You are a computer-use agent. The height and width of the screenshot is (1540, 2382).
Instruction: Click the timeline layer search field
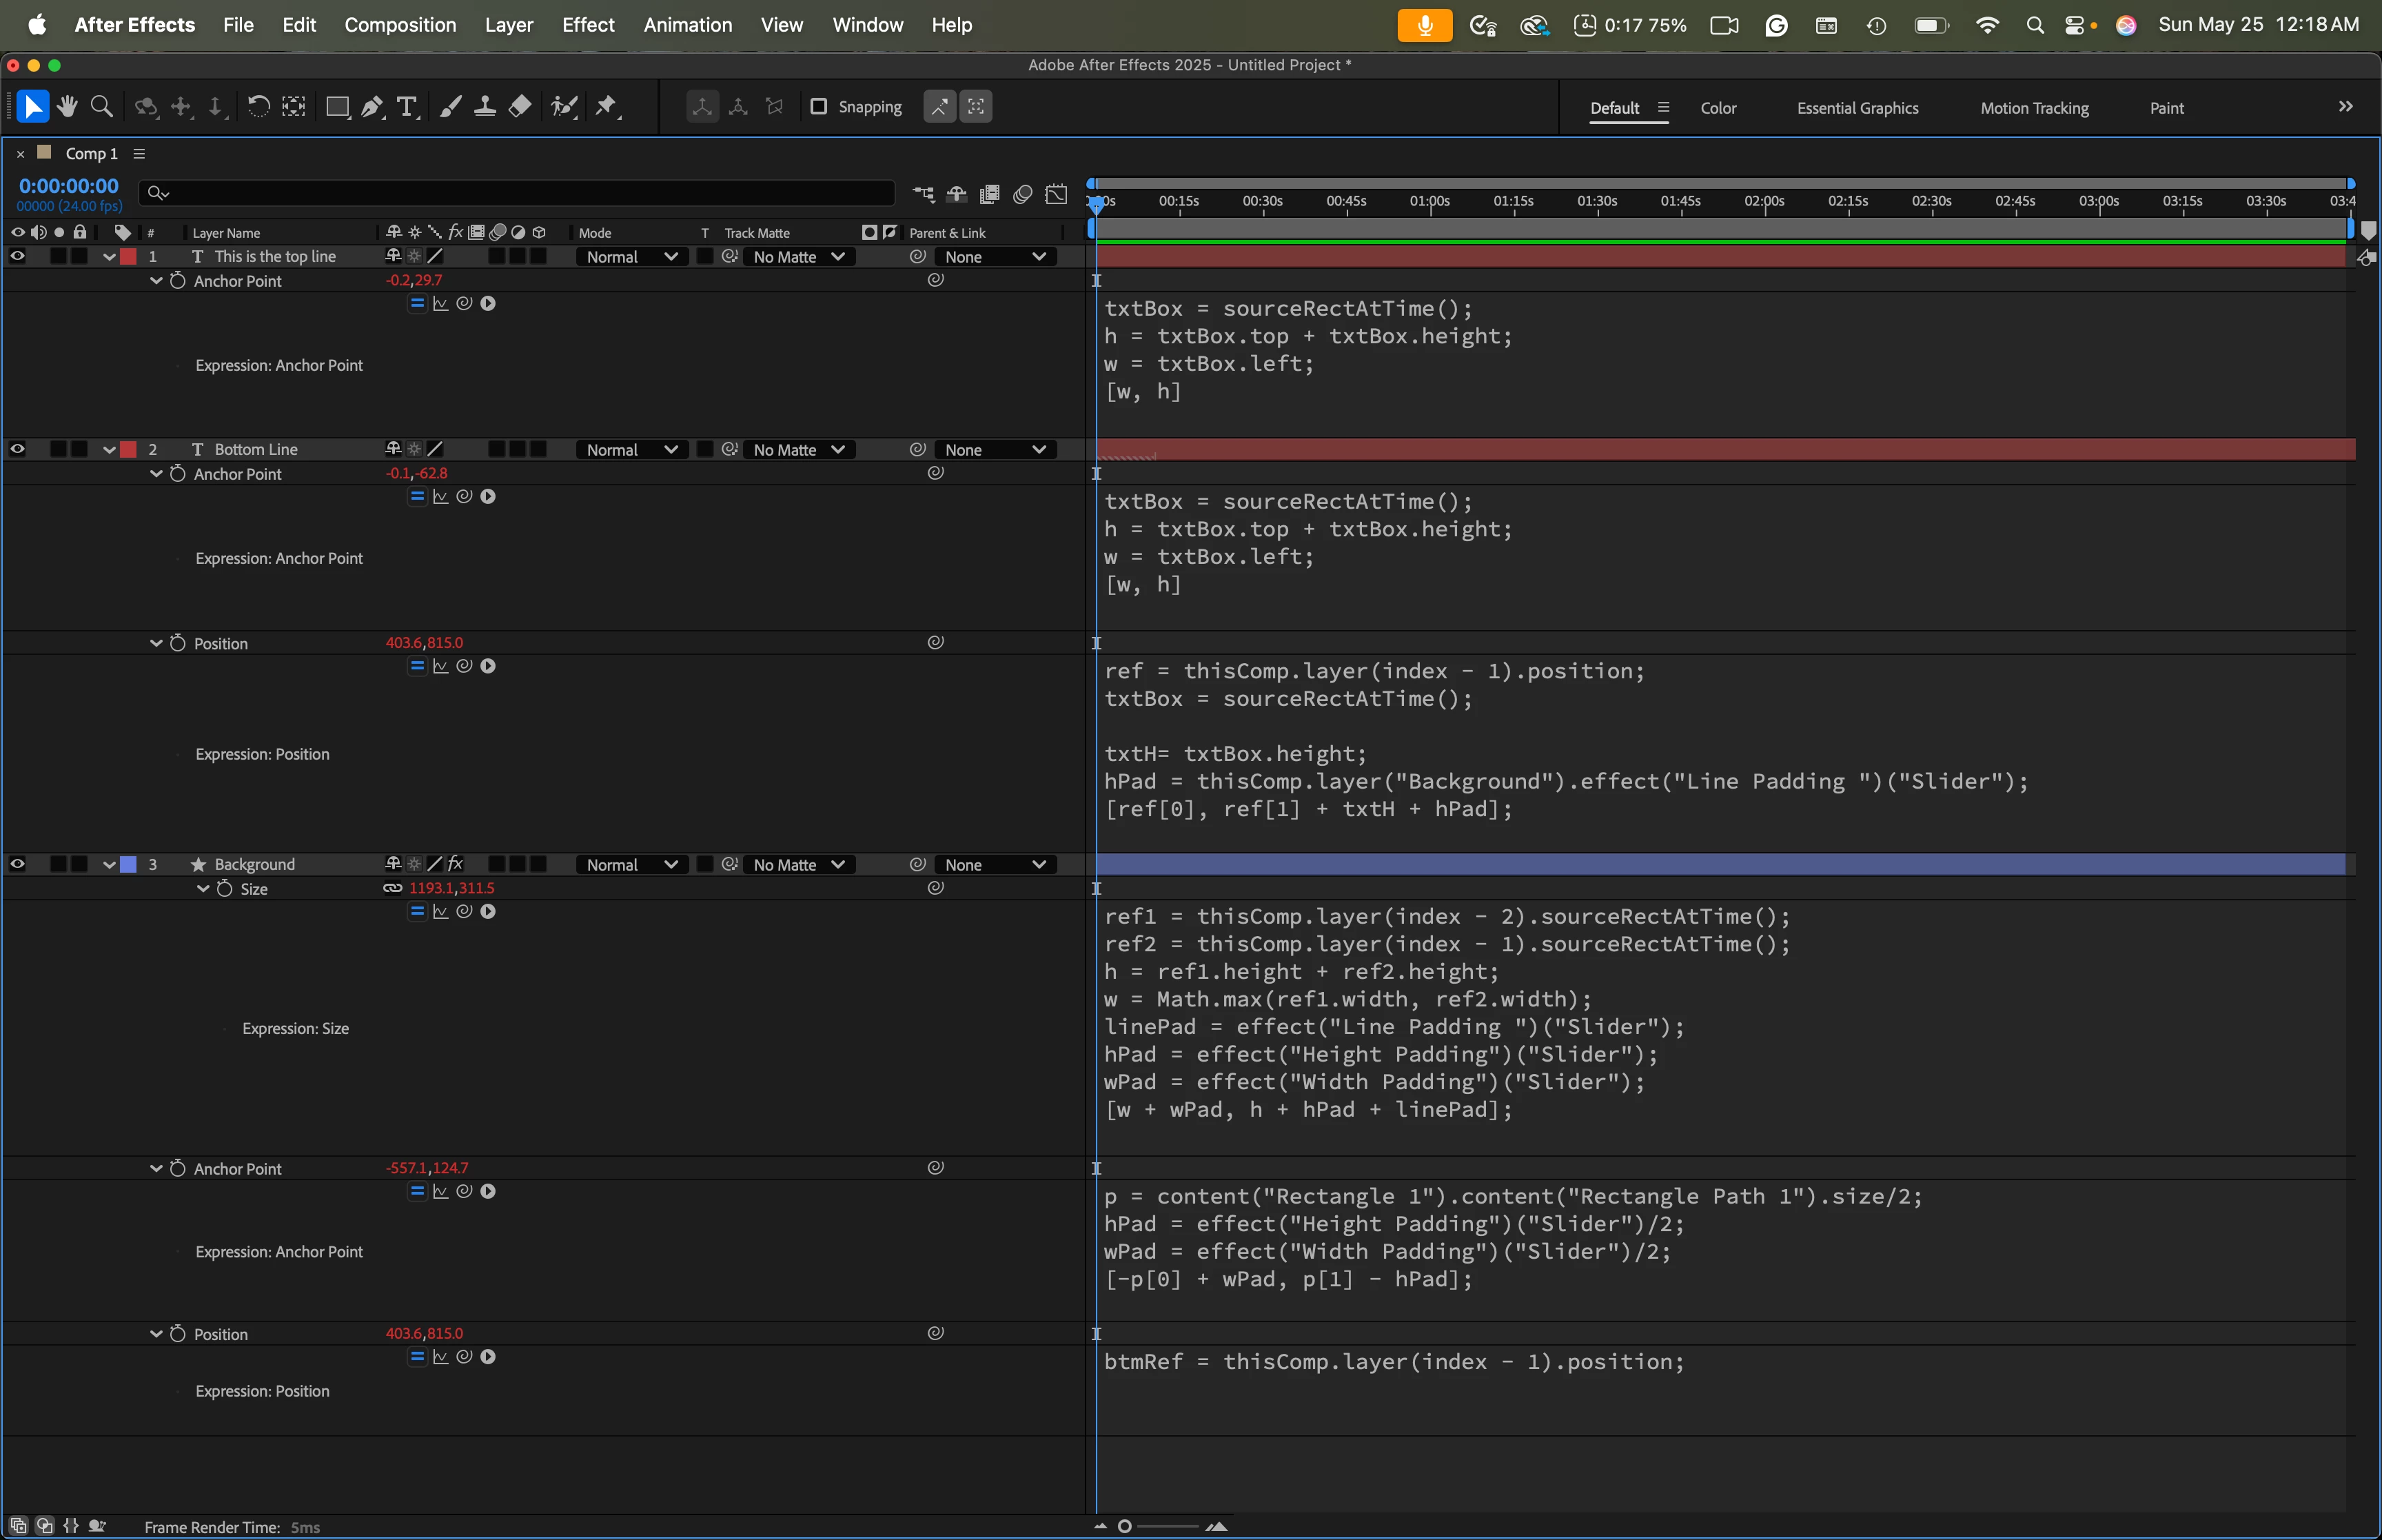click(520, 193)
